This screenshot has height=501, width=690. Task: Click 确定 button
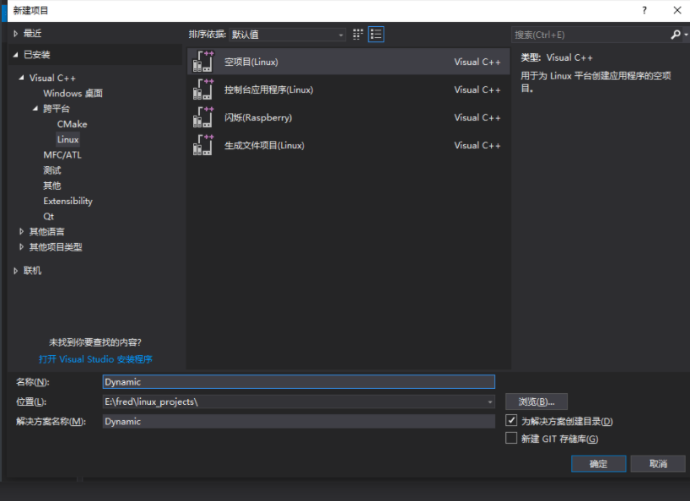click(x=598, y=464)
